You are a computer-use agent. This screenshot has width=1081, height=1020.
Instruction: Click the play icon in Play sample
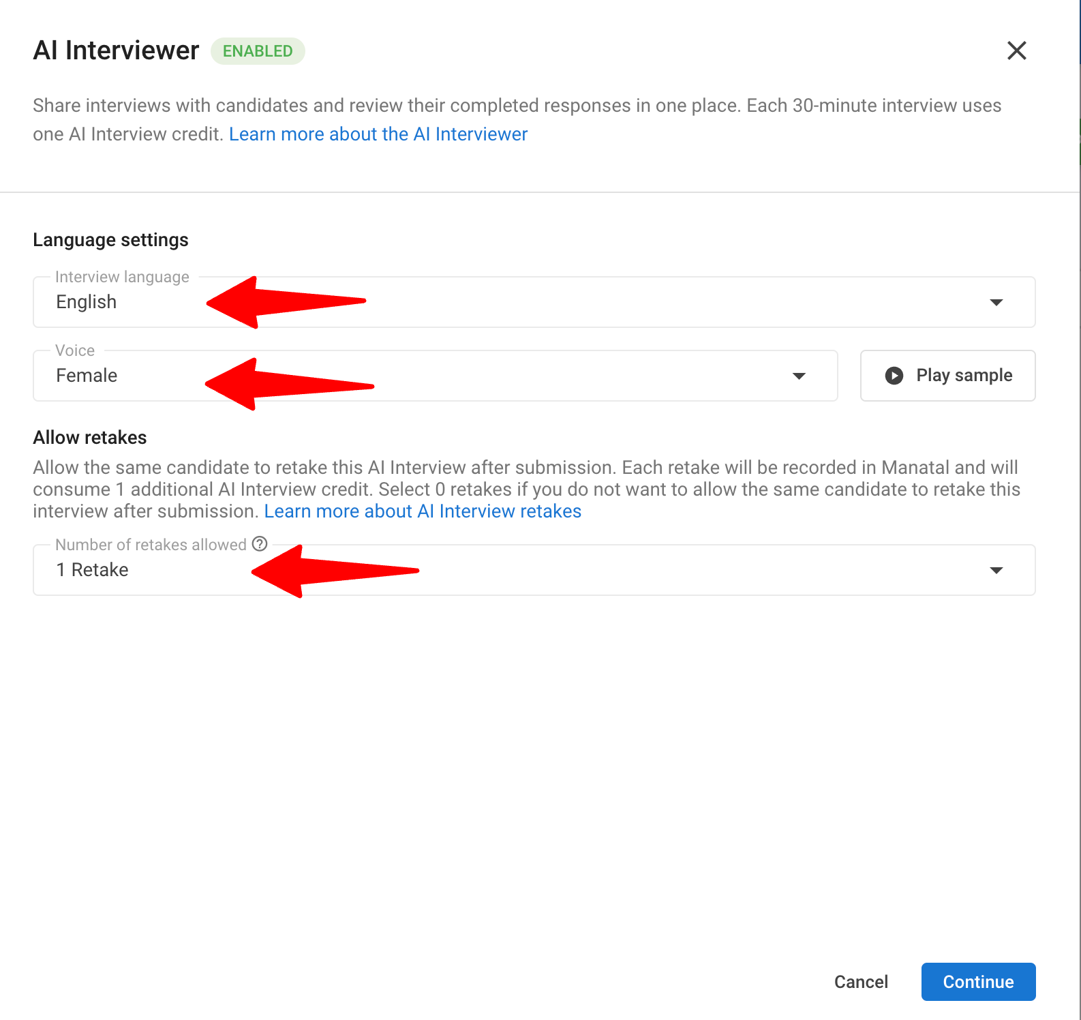[x=894, y=376]
